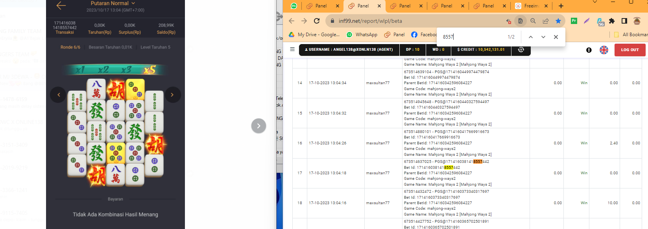Close the find-in-page bar
The image size is (648, 229).
[556, 37]
